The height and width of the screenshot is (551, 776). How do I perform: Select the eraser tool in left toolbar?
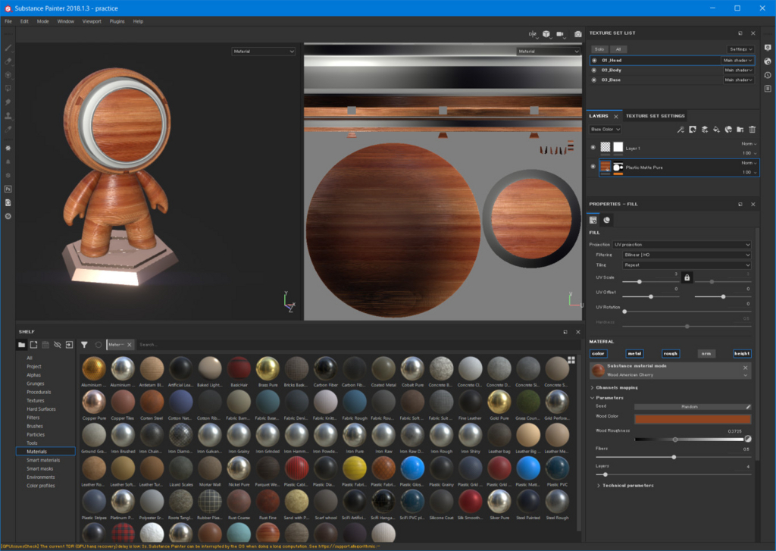click(8, 61)
